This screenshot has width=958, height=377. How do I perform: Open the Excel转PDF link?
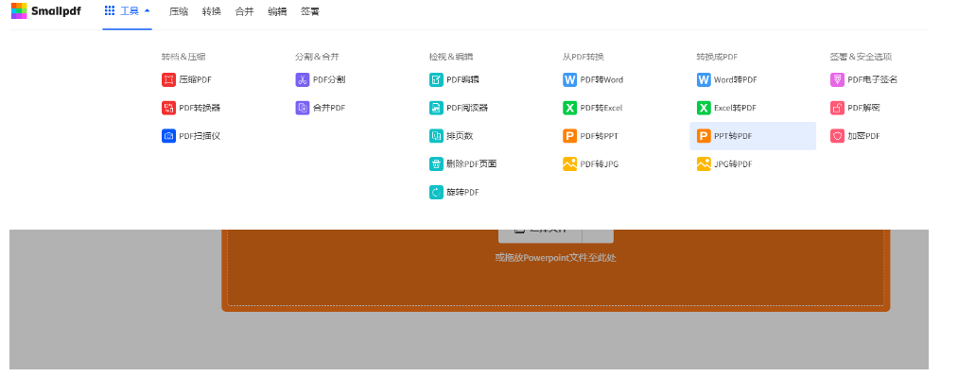coord(735,108)
